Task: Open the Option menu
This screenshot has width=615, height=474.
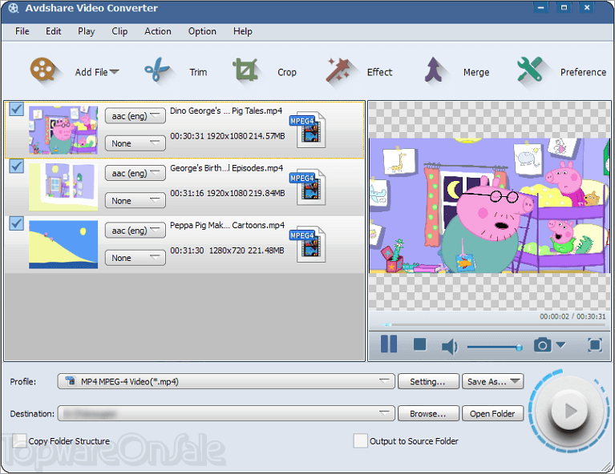Action: click(x=202, y=31)
